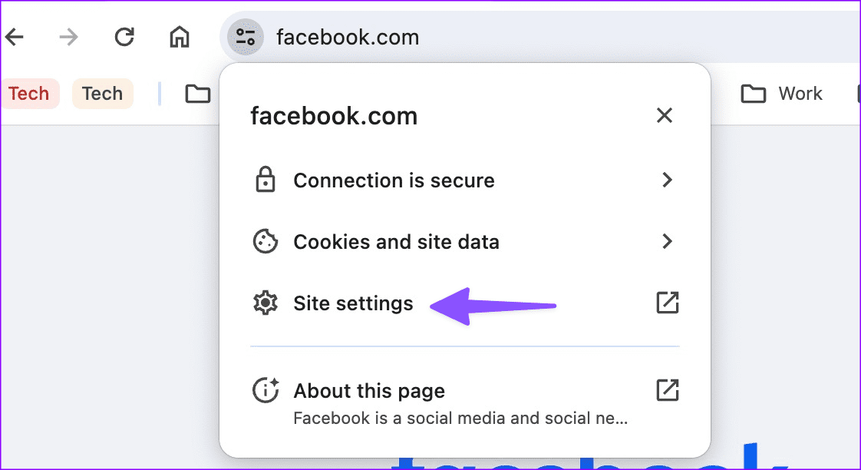Open the browser home page
861x470 pixels.
(179, 36)
